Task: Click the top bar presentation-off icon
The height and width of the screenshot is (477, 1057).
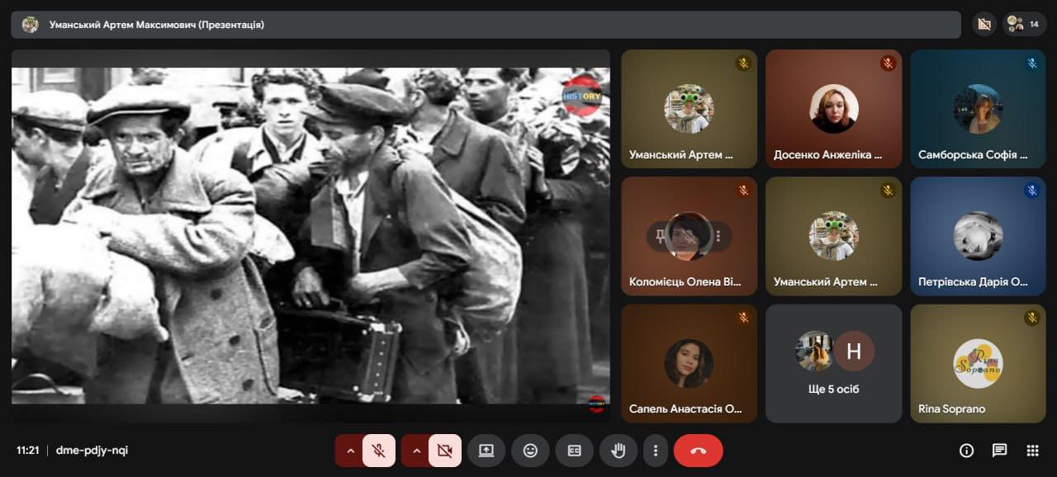Action: (984, 24)
